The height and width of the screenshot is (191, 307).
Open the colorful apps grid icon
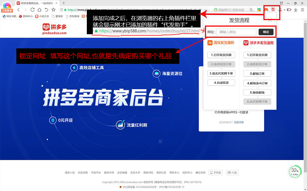click(x=259, y=10)
